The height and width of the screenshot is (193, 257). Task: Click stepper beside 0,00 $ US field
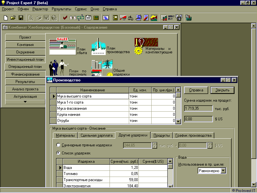(210, 145)
